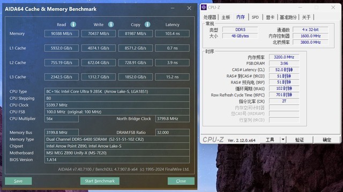Viewport: 343px width, 192px height.
Task: Click the CPU FSB value 100.0 MHz
Action: coord(117,111)
